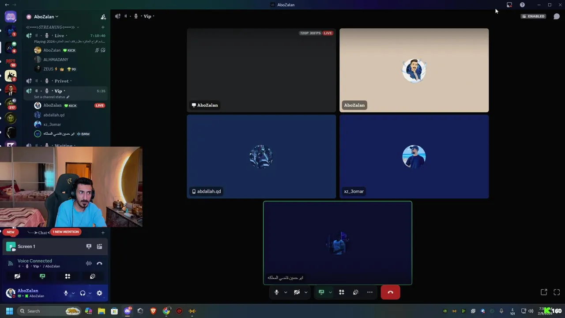Screen dimensions: 565x318
Task: Open File Explorer from taskbar
Action: coord(102,311)
